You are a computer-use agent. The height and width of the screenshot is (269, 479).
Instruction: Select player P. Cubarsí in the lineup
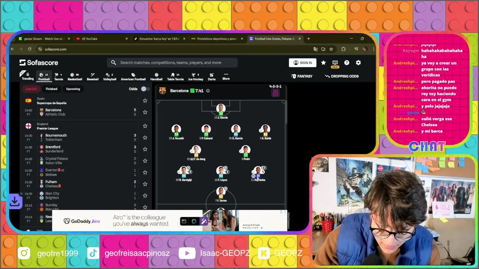coord(206,132)
